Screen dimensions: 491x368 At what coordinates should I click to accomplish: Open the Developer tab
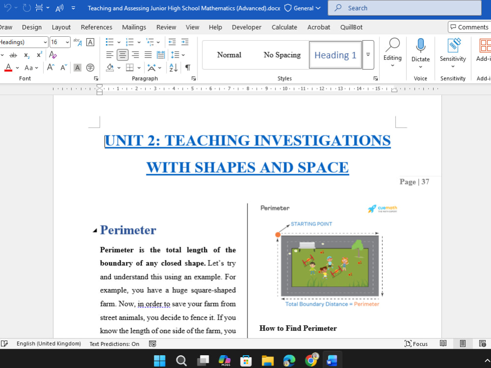246,27
